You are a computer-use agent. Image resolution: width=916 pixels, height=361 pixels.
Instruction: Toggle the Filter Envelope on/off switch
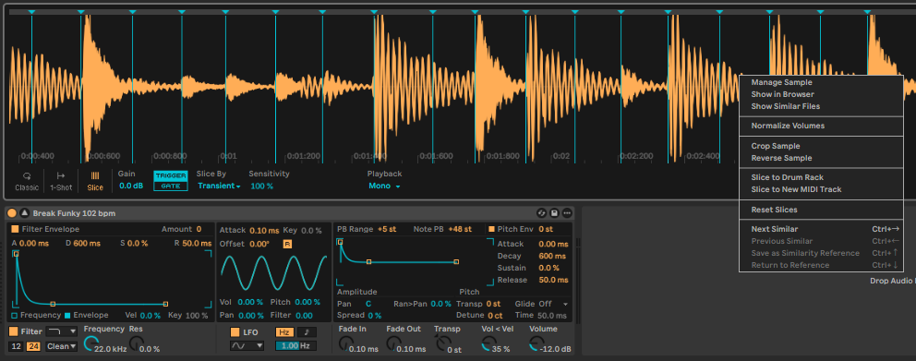point(15,229)
